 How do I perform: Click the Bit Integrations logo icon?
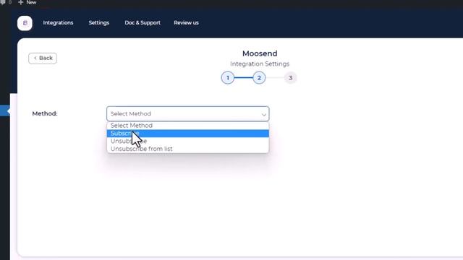pyautogui.click(x=25, y=23)
